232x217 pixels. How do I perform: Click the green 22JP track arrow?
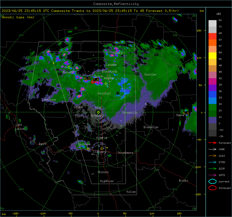pyautogui.click(x=212, y=168)
